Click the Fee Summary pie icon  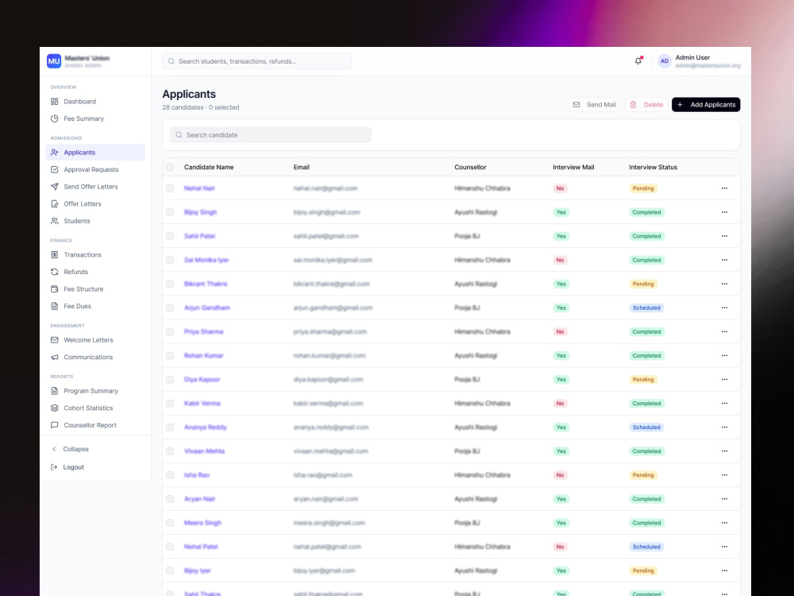click(55, 118)
